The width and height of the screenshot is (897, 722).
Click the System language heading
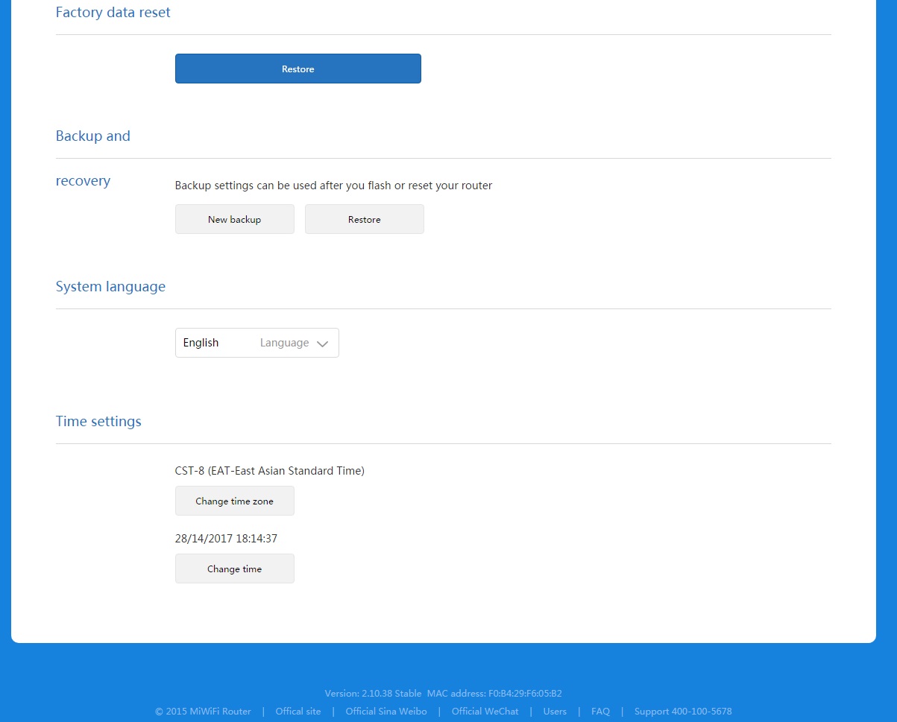coord(110,287)
